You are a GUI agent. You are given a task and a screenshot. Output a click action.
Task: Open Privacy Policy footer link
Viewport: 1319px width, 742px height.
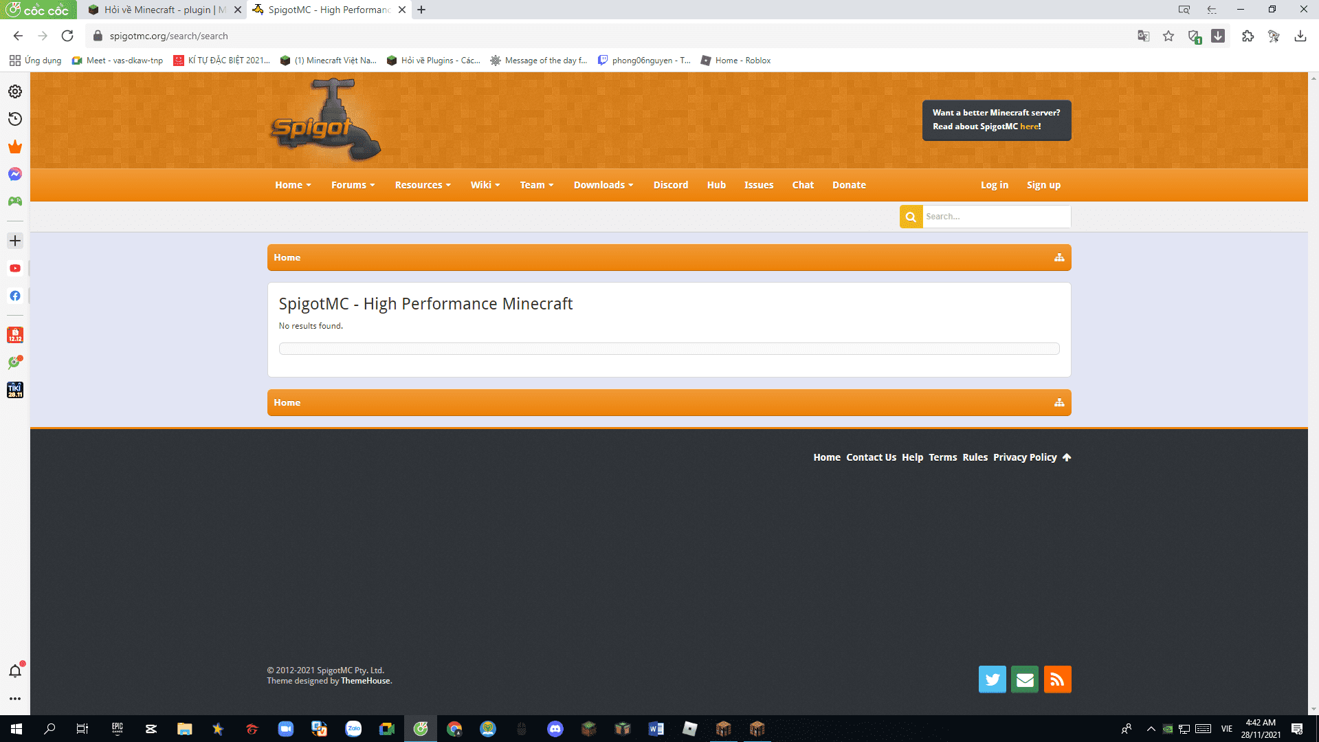pyautogui.click(x=1025, y=457)
